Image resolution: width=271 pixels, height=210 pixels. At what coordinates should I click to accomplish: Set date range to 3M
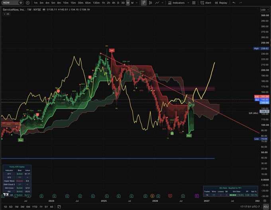22,207
